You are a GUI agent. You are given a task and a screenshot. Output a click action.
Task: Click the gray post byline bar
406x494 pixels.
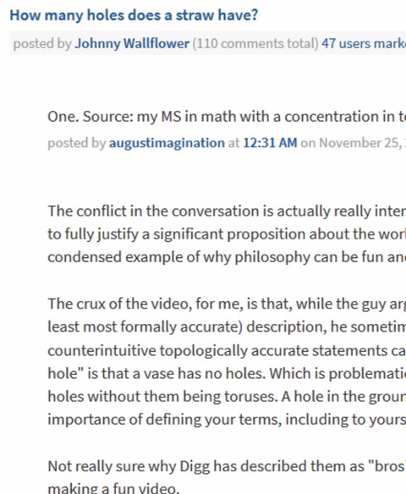(208, 43)
